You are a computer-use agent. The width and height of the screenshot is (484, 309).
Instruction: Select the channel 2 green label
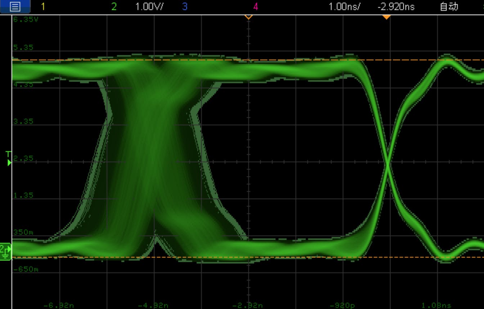click(x=114, y=6)
